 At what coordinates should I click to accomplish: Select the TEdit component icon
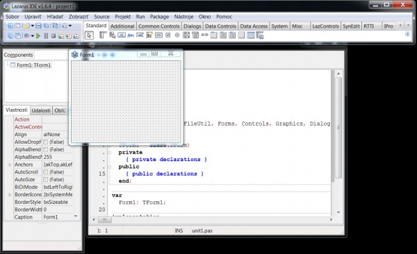(140, 35)
